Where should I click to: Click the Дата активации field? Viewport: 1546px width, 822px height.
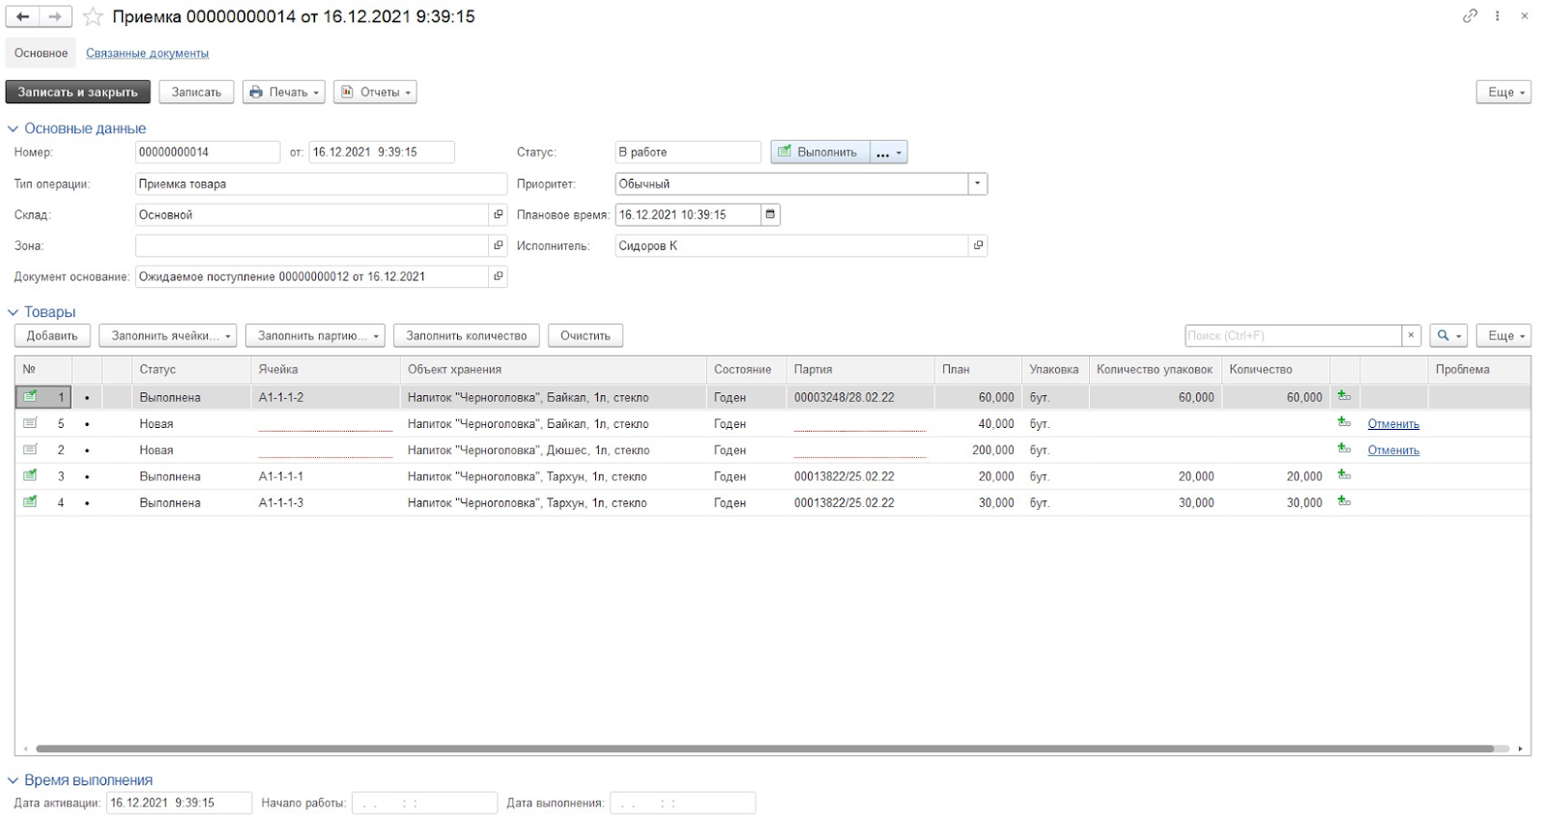tap(179, 803)
